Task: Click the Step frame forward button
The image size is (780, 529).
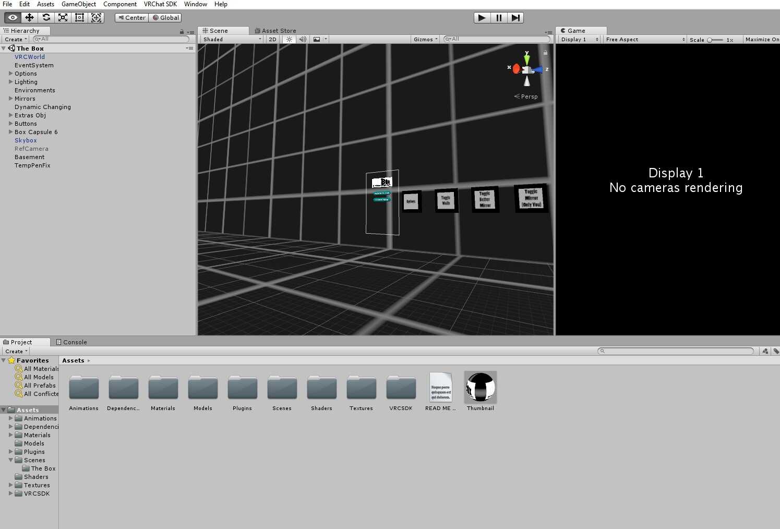Action: (515, 17)
